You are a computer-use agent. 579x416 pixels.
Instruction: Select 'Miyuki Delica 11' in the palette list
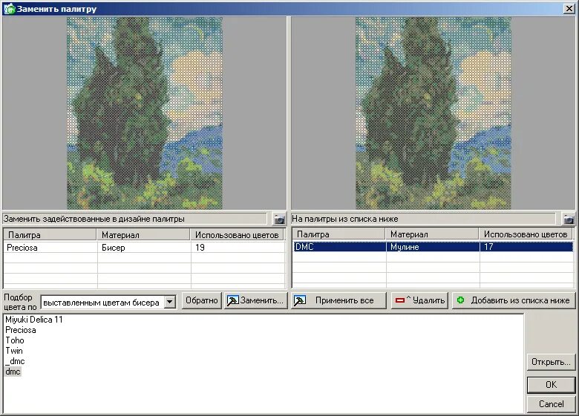click(34, 320)
